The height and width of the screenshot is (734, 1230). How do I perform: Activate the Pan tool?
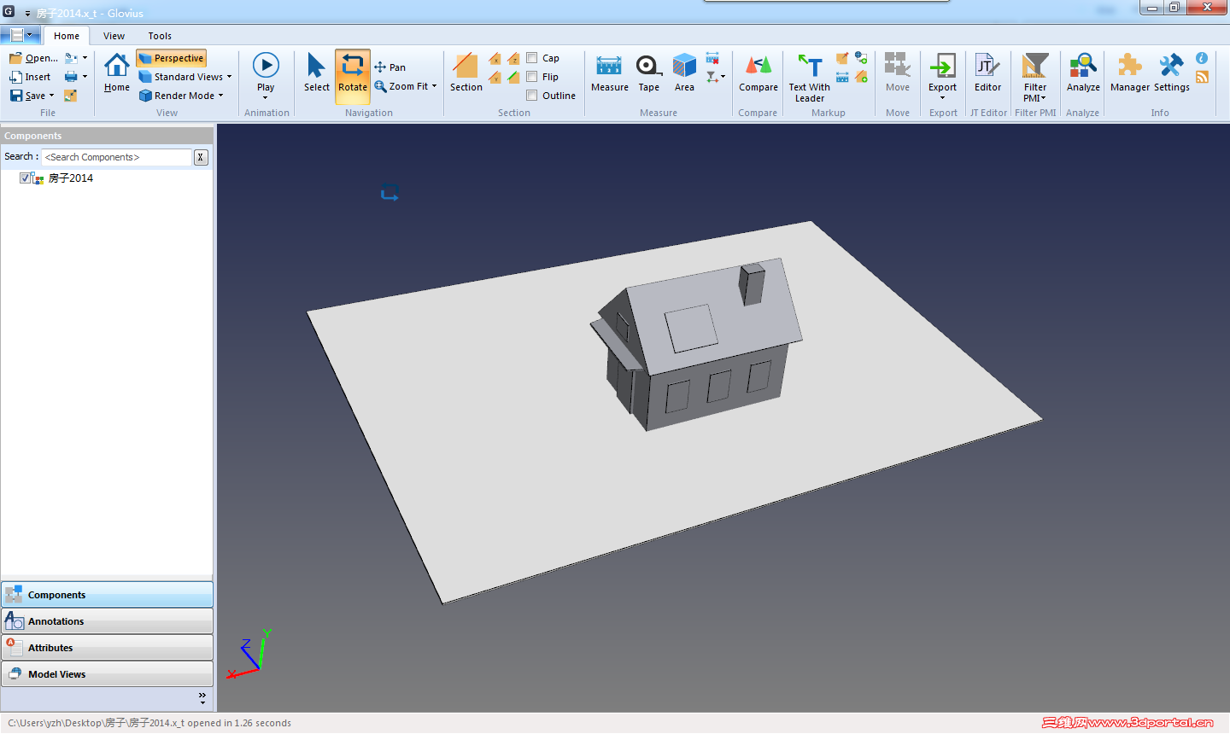(x=389, y=67)
